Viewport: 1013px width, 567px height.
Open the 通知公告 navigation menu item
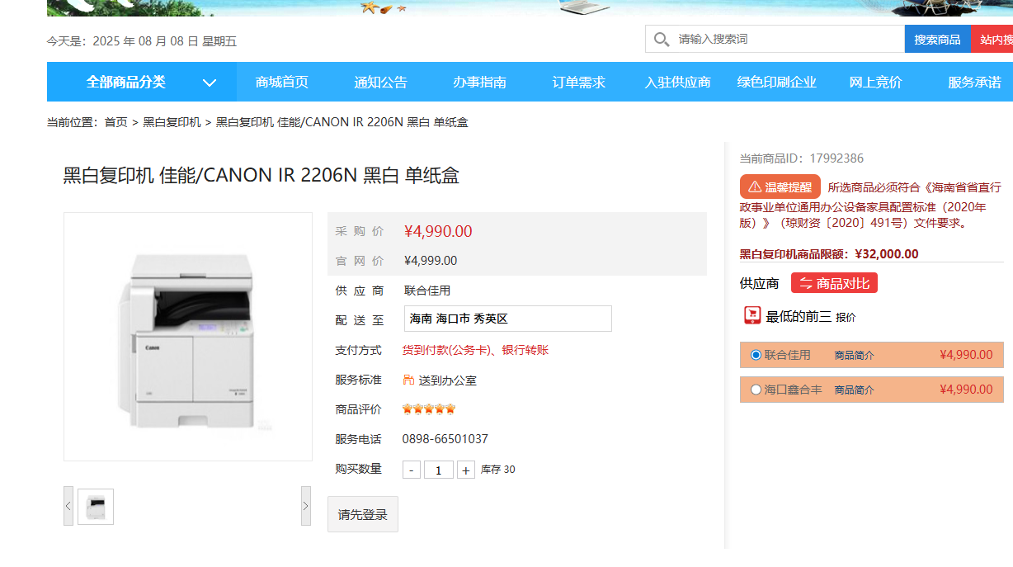pyautogui.click(x=380, y=82)
